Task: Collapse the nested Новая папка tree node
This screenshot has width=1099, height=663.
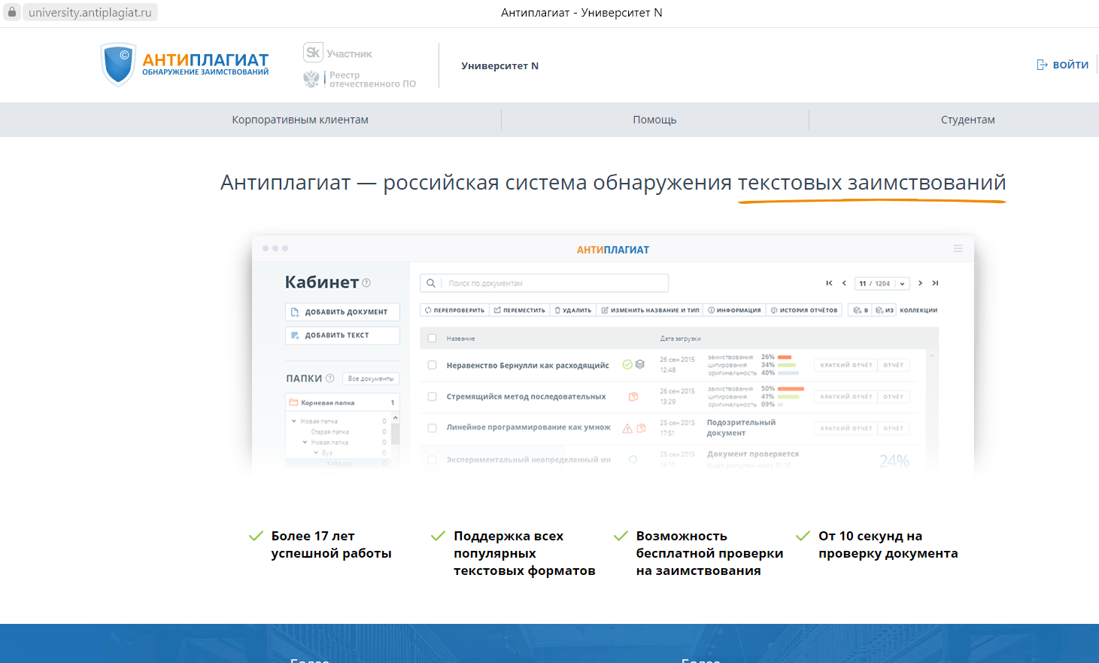Action: [305, 442]
